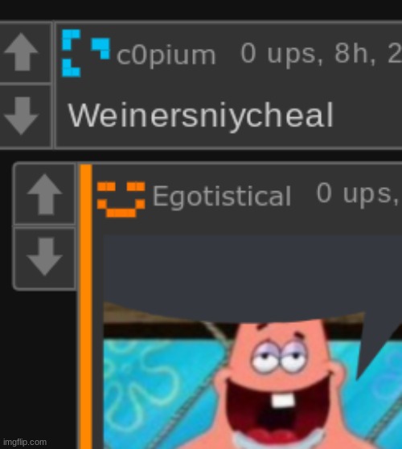Click the "0 ups" count on Egotistical's reply
The width and height of the screenshot is (402, 449).
pos(358,194)
